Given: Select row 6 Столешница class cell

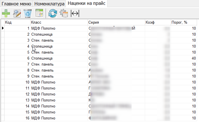Looking at the screenshot, I should (x=42, y=58).
